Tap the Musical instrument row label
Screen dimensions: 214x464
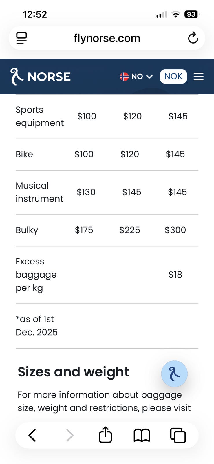(39, 192)
